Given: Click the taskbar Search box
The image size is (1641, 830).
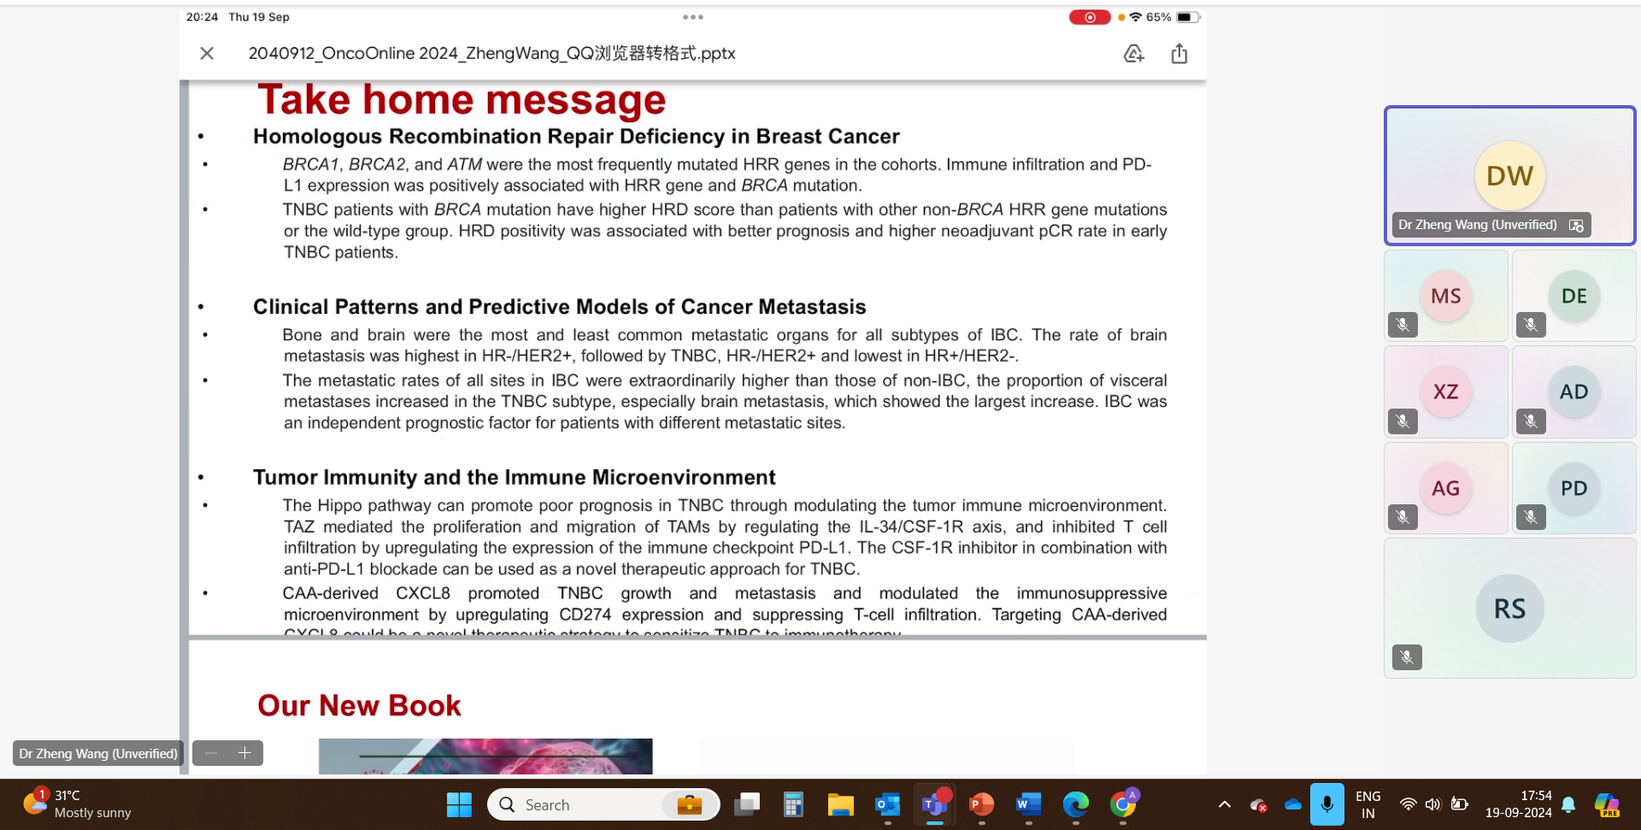Looking at the screenshot, I should (603, 804).
